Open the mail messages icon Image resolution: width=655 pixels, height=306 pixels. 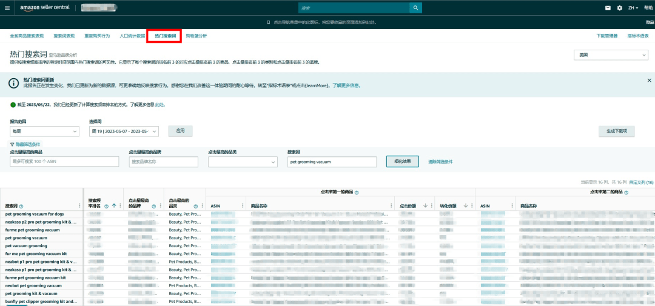tap(608, 8)
